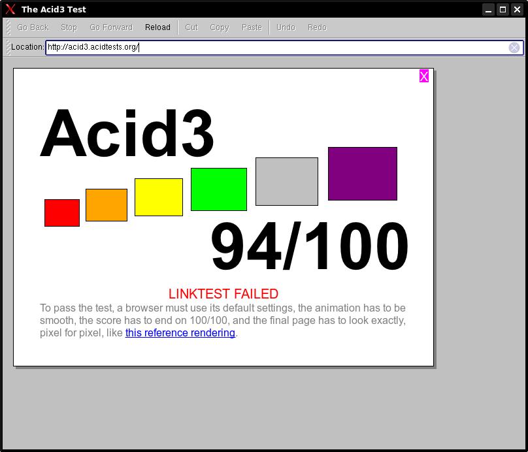Click the Location bar's dotted grip handle
528x452 pixels.
click(8, 47)
